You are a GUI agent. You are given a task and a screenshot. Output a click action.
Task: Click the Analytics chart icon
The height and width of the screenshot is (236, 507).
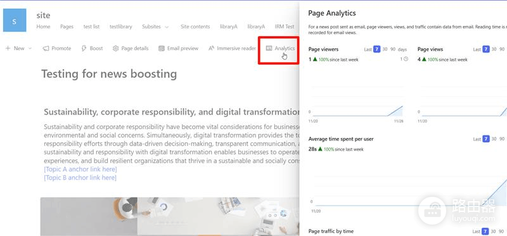point(269,48)
